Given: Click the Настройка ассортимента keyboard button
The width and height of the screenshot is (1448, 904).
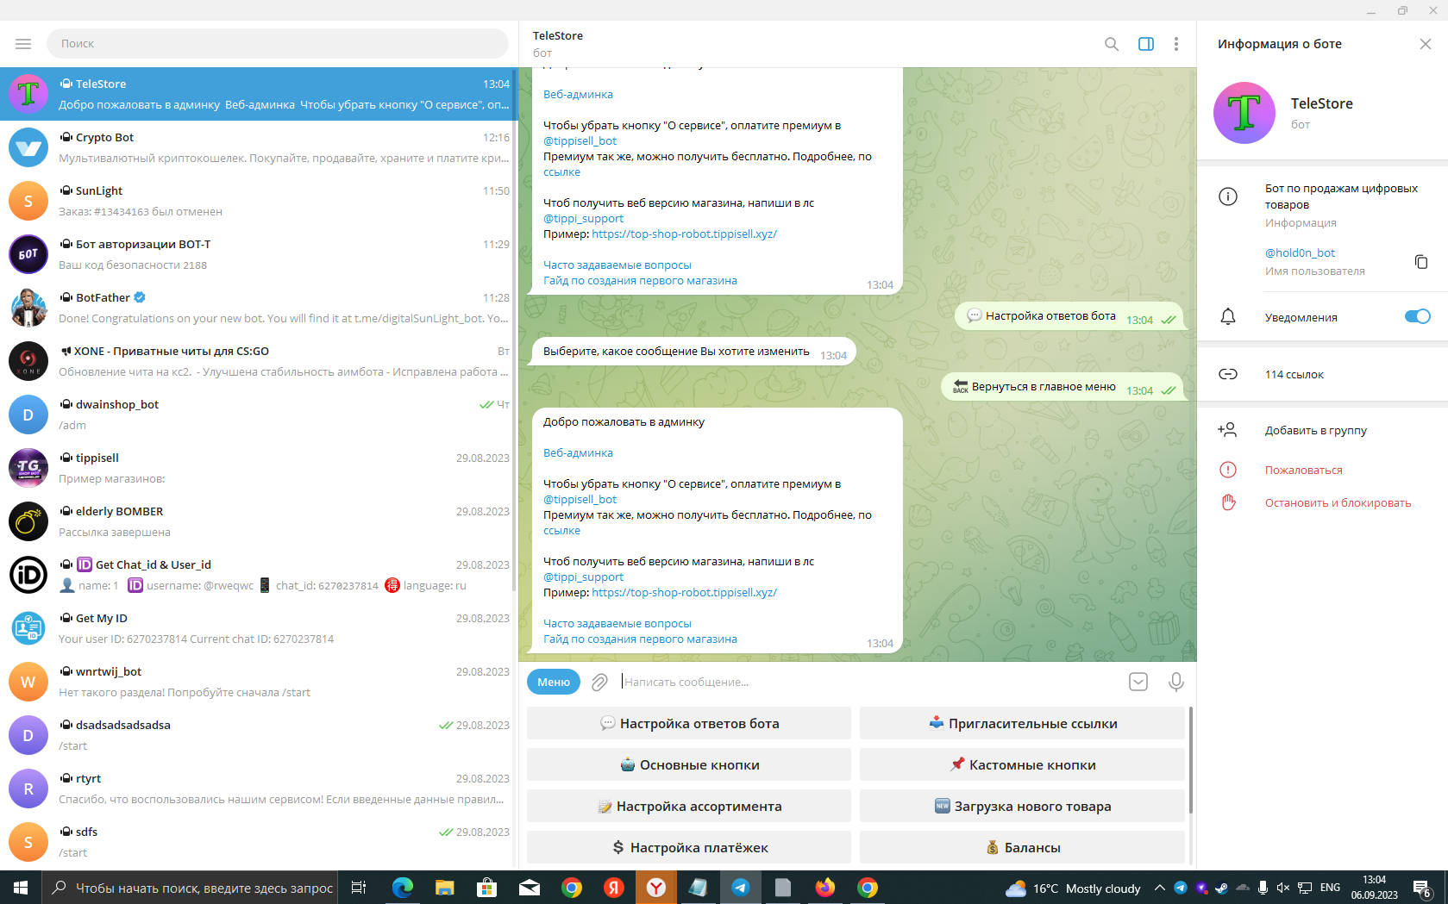Looking at the screenshot, I should point(689,806).
